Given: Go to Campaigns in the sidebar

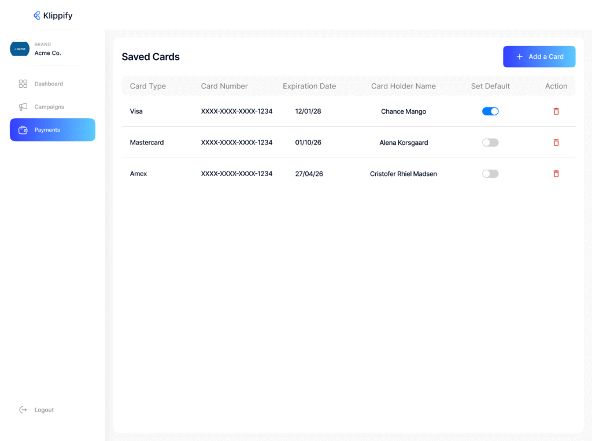Looking at the screenshot, I should click(49, 107).
